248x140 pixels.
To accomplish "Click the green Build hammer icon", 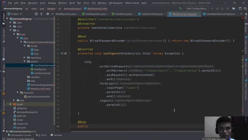I will (180, 9).
